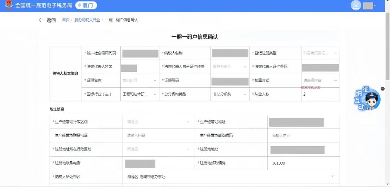The image size is (390, 187).
Task: Click the 核算方式必选 error message
Action: (x=310, y=87)
